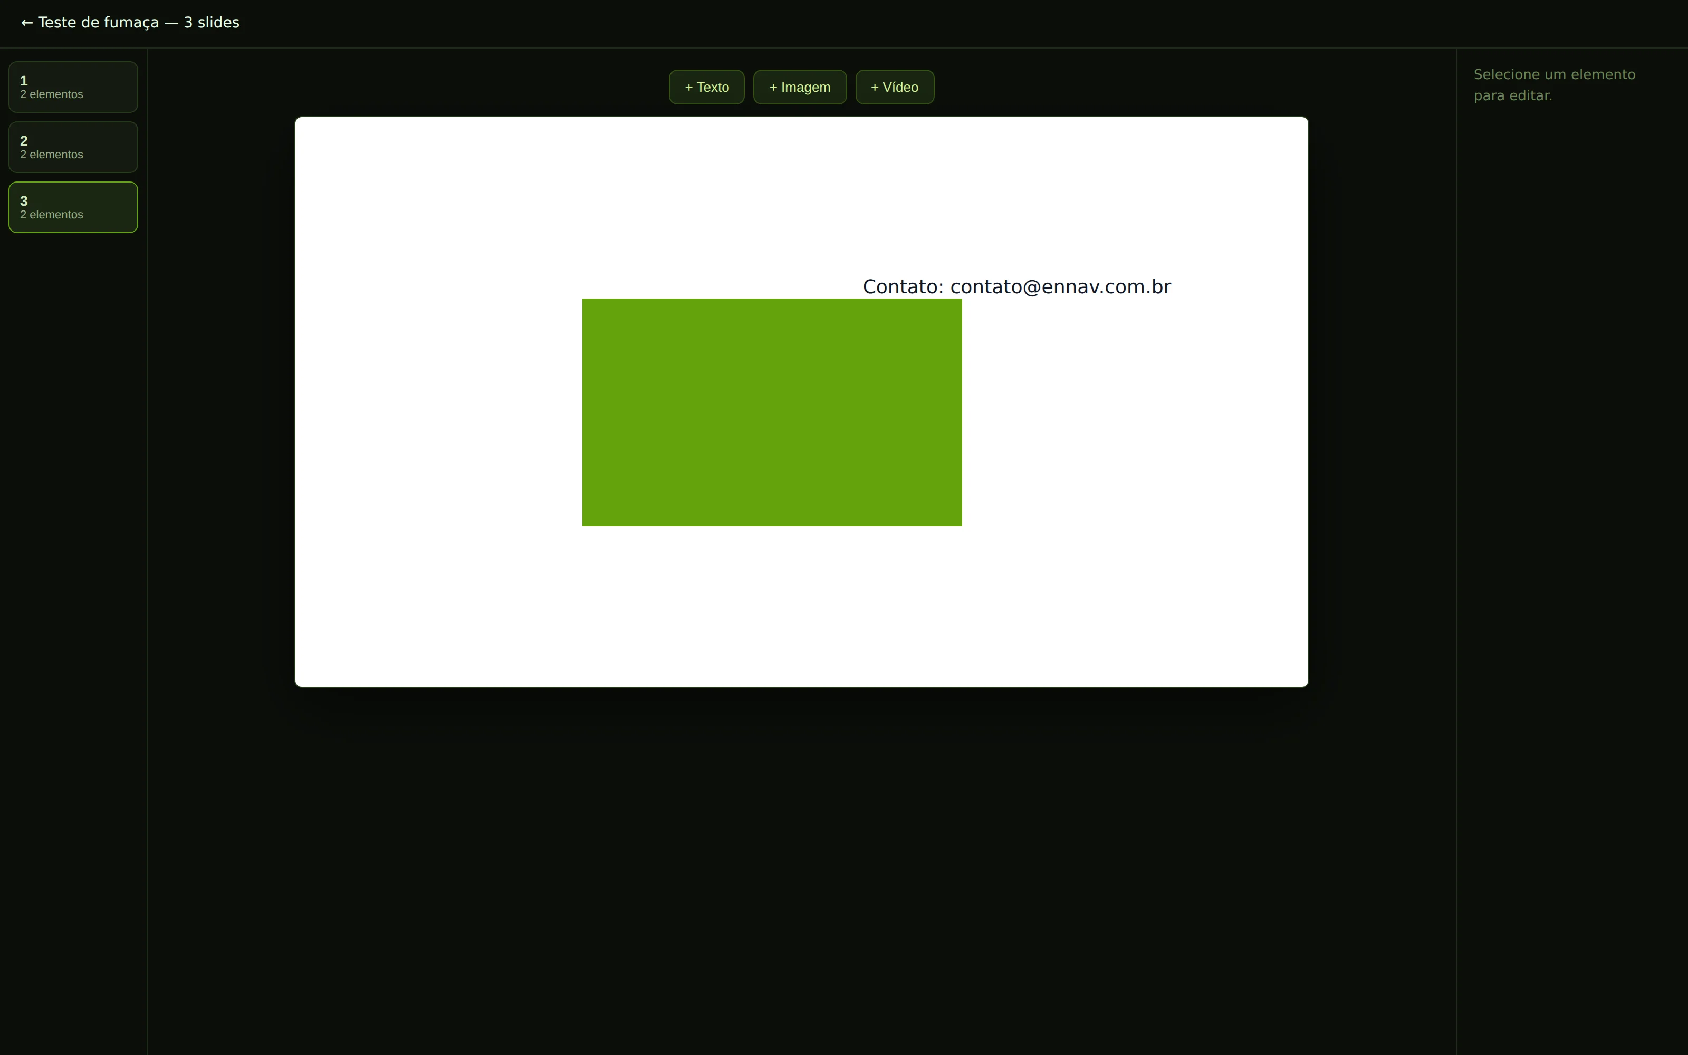The width and height of the screenshot is (1688, 1055).
Task: Click the 'Selecione um elemento para editar.' hint
Action: (1554, 84)
